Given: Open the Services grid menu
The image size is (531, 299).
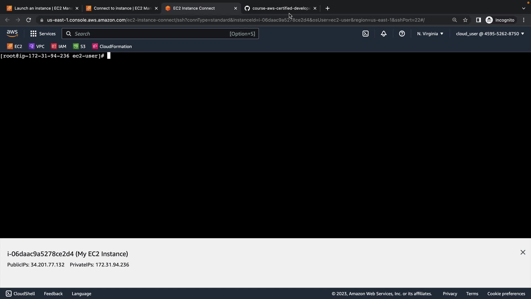Looking at the screenshot, I should click(x=43, y=33).
